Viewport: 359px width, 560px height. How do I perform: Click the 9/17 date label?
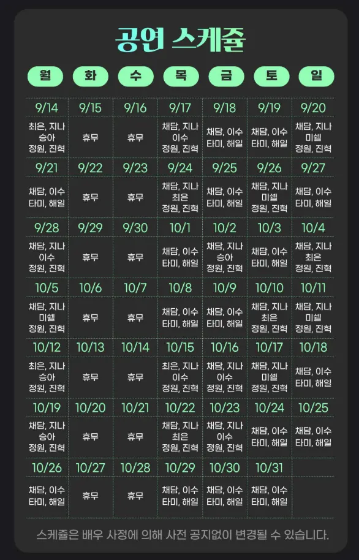pos(180,107)
